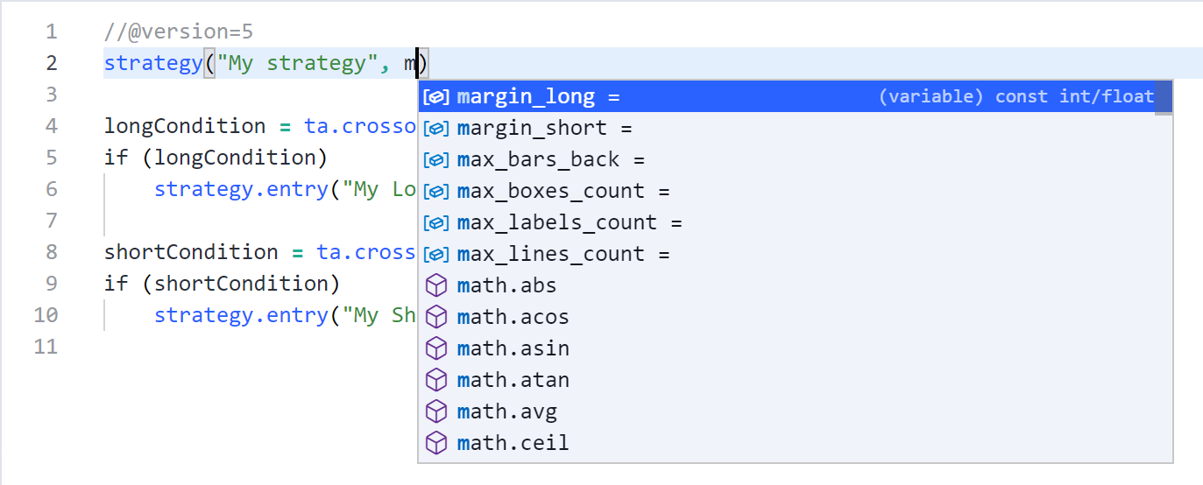Select math.atan suggestion

(x=795, y=380)
